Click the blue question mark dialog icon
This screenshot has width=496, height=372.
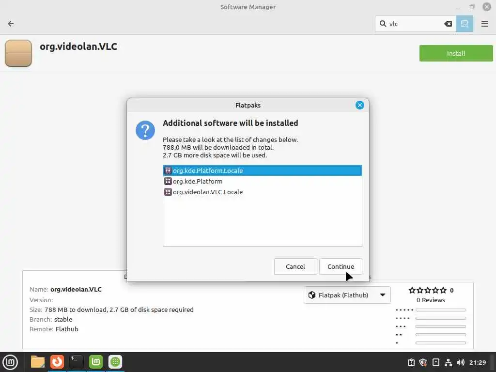click(x=145, y=130)
